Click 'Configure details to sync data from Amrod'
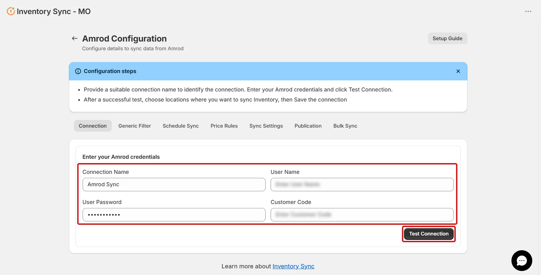This screenshot has width=541, height=275. (x=133, y=49)
